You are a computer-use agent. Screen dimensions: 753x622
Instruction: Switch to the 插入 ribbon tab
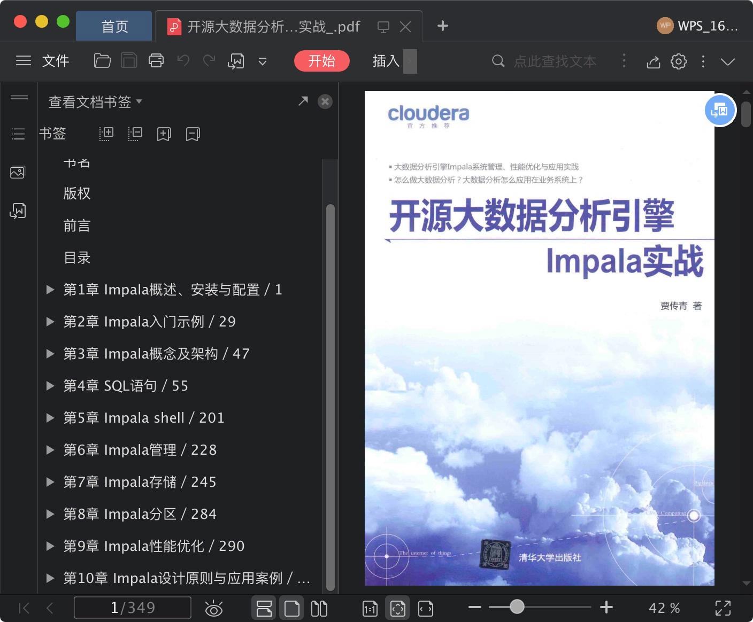click(x=386, y=61)
